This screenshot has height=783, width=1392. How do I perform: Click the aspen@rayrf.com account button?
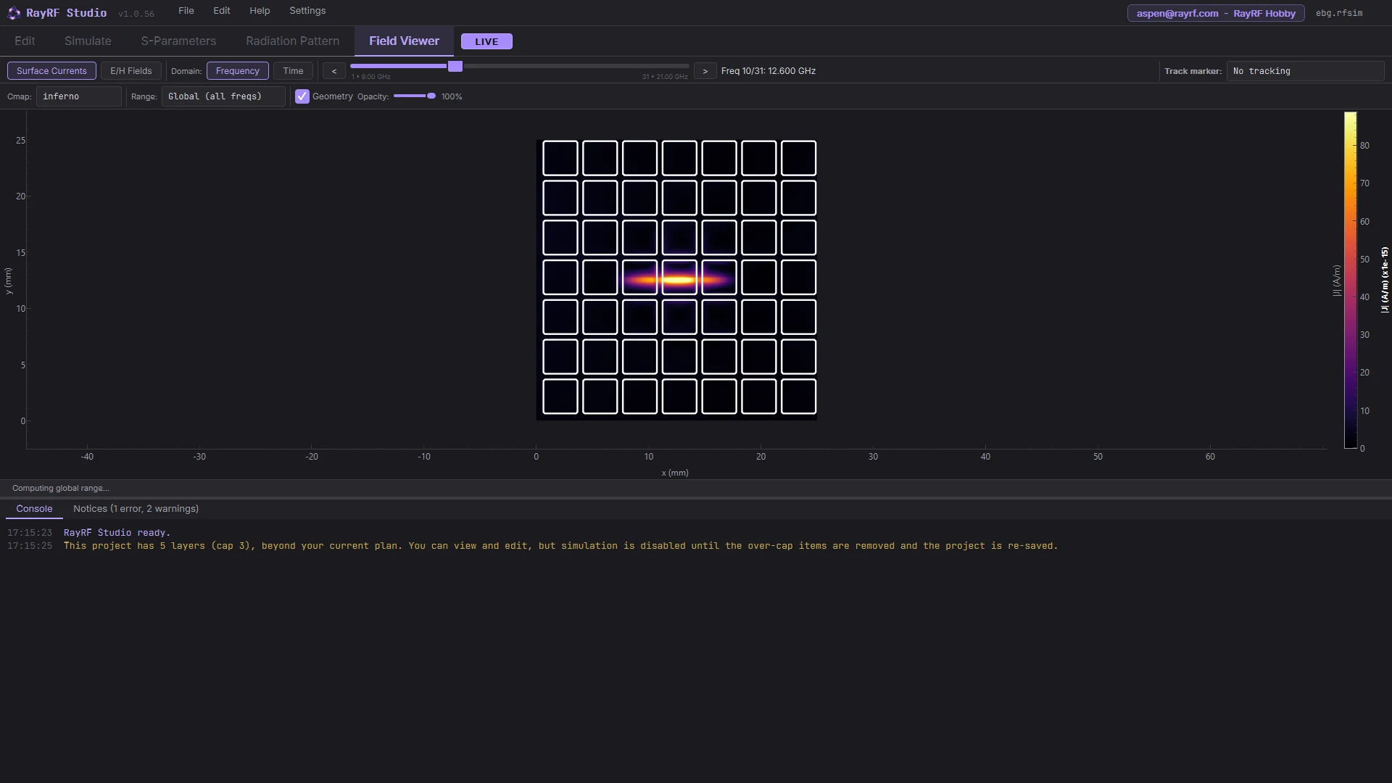1216,13
